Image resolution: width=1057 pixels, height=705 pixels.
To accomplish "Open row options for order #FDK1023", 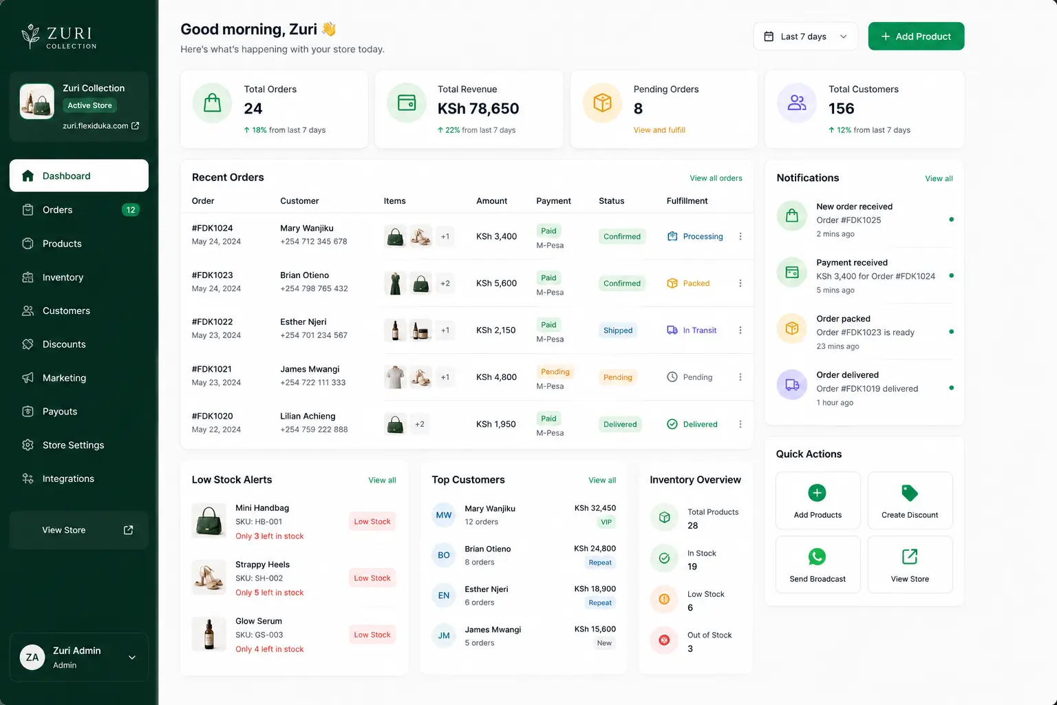I will pos(740,283).
